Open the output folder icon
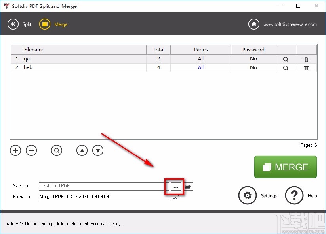The width and height of the screenshot is (326, 234). click(x=188, y=187)
